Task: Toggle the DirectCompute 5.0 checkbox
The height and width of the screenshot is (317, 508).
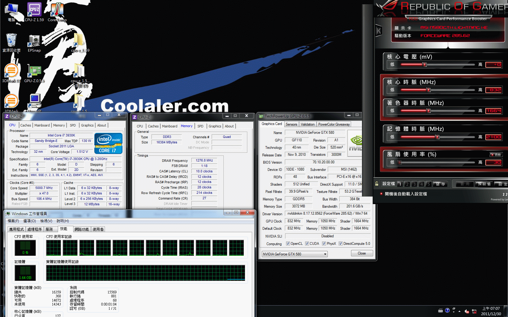Action: pos(340,244)
